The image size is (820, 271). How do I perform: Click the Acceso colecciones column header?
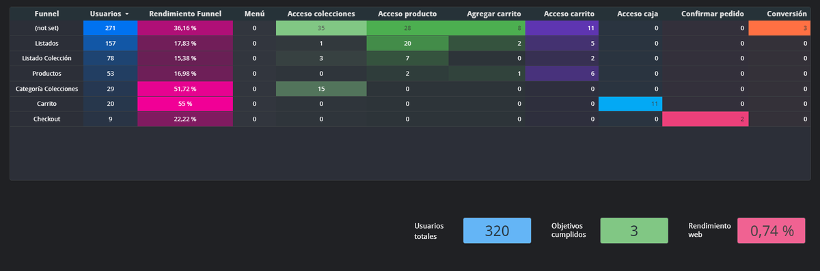click(x=321, y=14)
